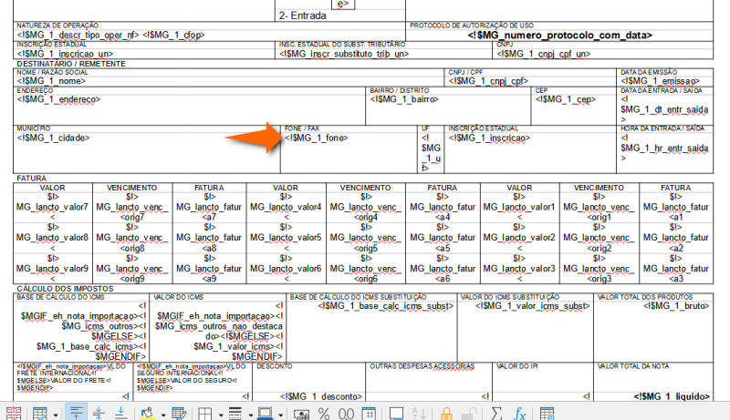Screen dimensions: 730x420
Task: Apply yellow table cell background color
Action: pyautogui.click(x=148, y=413)
